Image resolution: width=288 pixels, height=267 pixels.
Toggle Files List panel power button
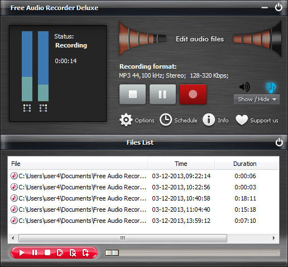pyautogui.click(x=279, y=142)
